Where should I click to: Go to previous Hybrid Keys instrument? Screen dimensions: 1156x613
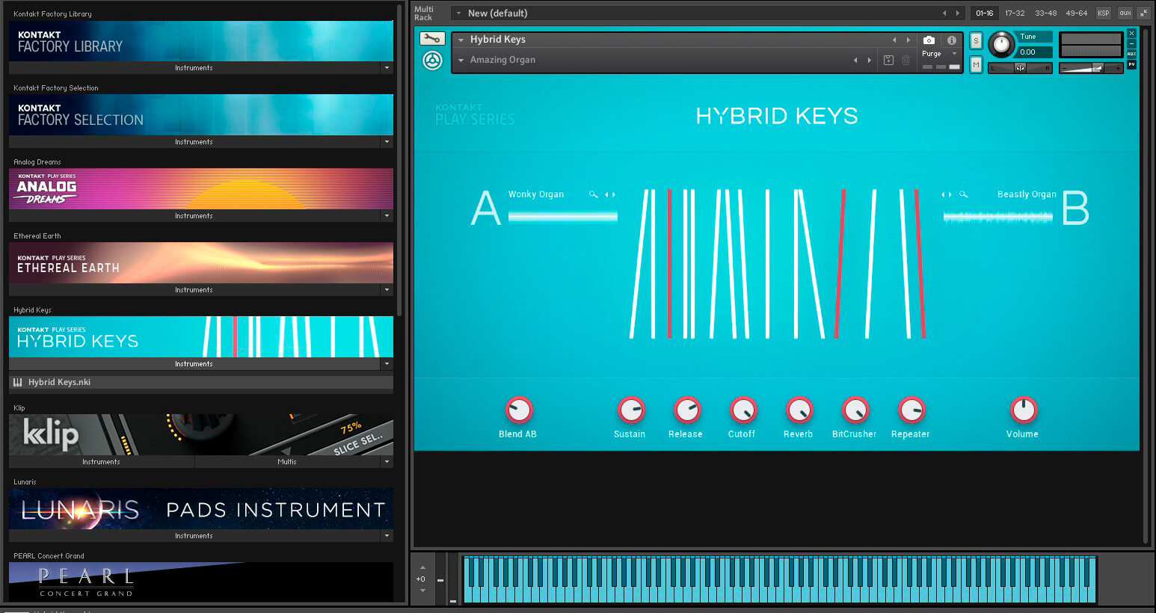tap(894, 40)
